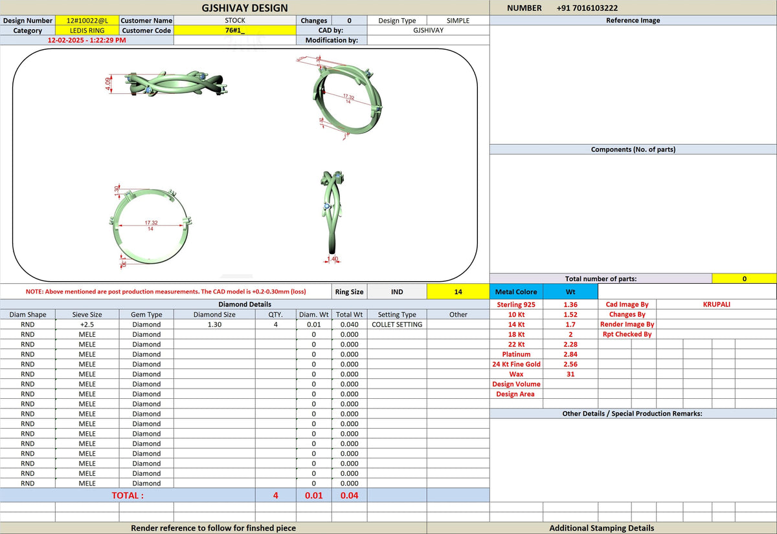Select the yellow ring size value 14
777x534 pixels.
pyautogui.click(x=458, y=292)
